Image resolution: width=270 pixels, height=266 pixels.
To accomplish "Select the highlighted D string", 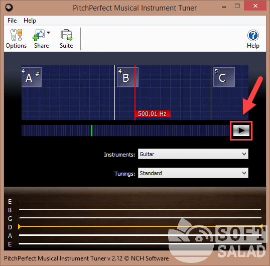I will coord(140,226).
